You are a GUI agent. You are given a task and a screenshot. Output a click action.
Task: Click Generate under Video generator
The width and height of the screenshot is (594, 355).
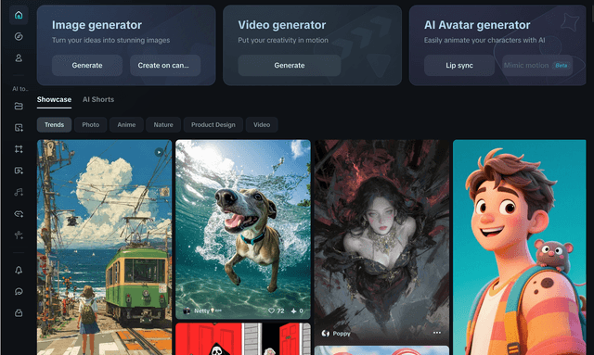coord(290,65)
